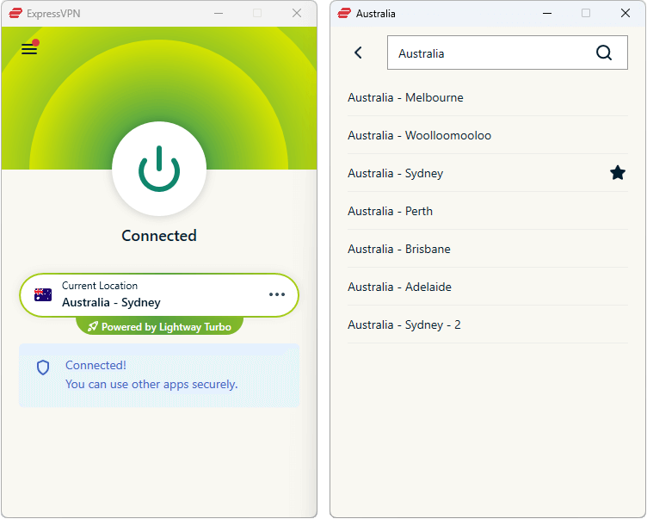Viewport: 647px width, 519px height.
Task: Select Australia - Sydney location row
Action: click(488, 173)
